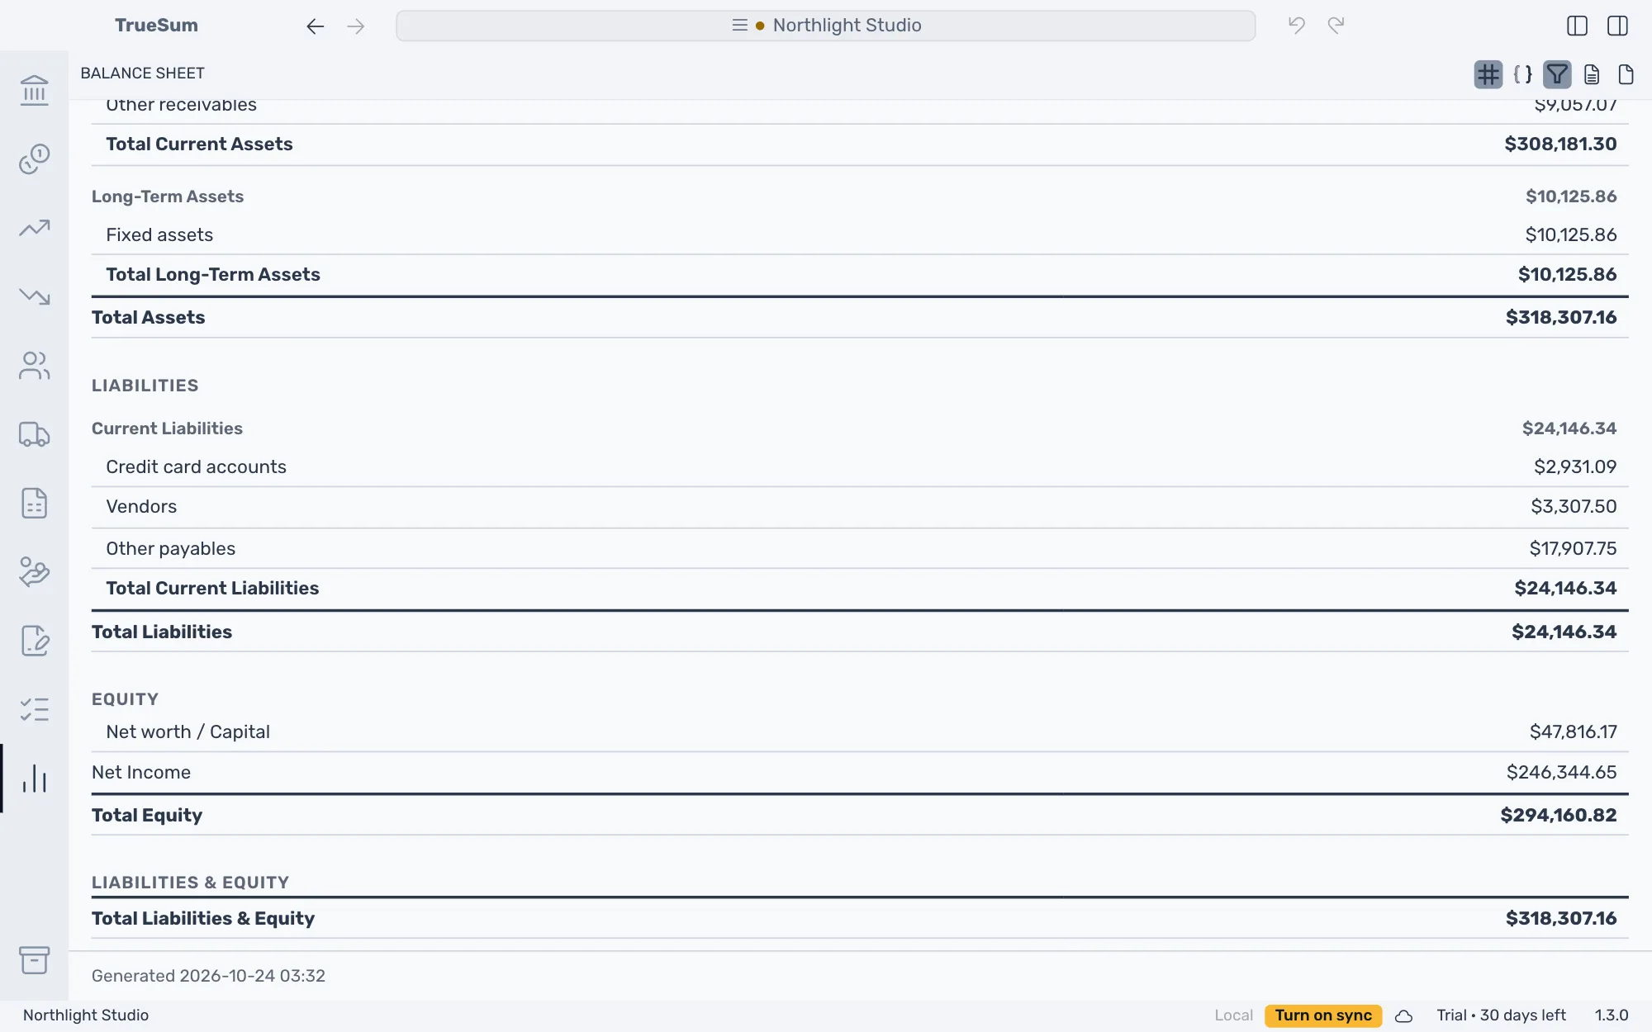Open the hand with coins icon
The image size is (1652, 1032).
pos(34,572)
